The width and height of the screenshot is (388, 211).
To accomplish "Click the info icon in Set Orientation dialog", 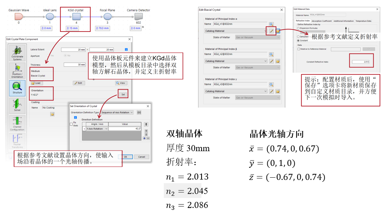I will pos(75,117).
